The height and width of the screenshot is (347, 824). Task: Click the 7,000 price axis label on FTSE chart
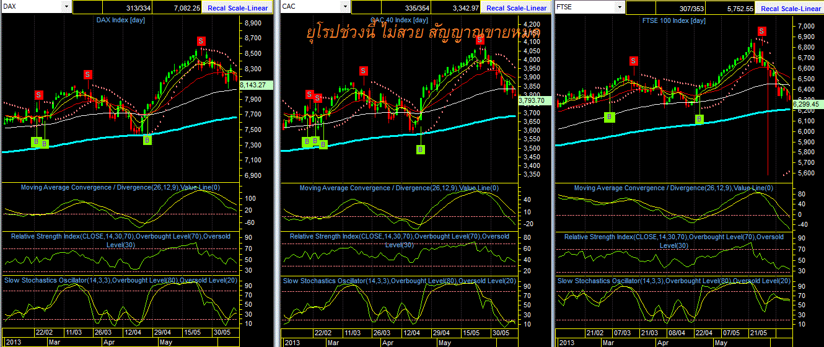[805, 27]
